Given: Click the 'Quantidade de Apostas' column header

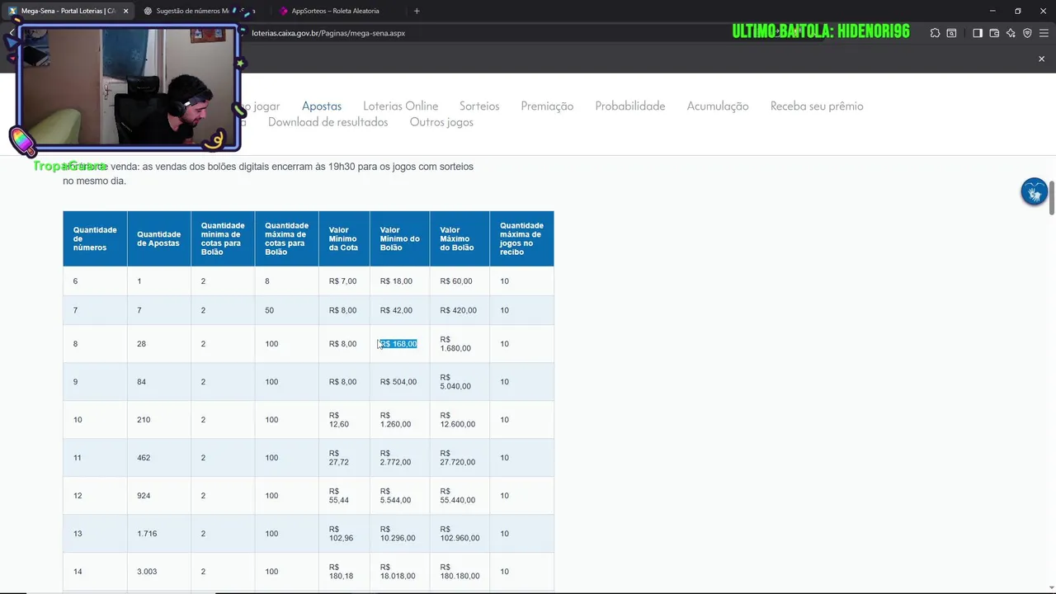Looking at the screenshot, I should tap(159, 238).
